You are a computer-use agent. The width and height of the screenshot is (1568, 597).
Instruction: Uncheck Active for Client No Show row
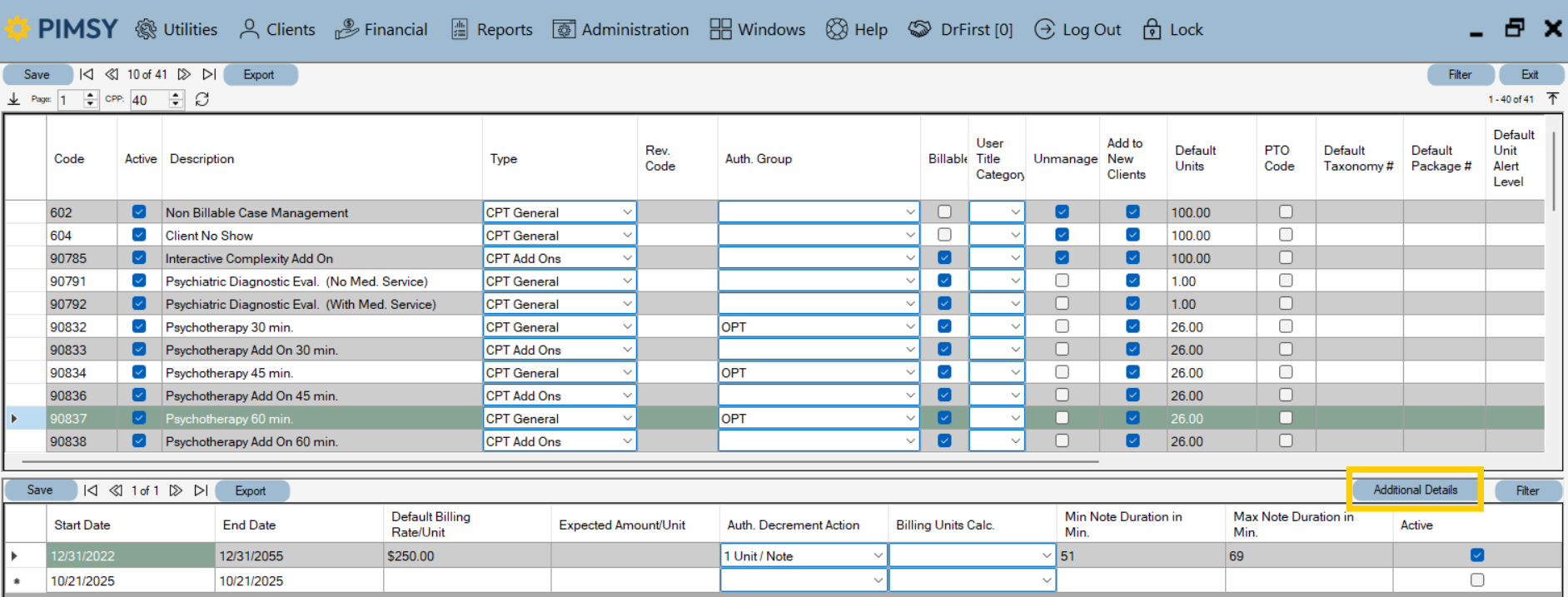coord(139,236)
